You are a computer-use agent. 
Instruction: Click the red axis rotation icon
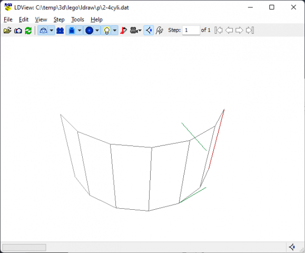(x=123, y=31)
